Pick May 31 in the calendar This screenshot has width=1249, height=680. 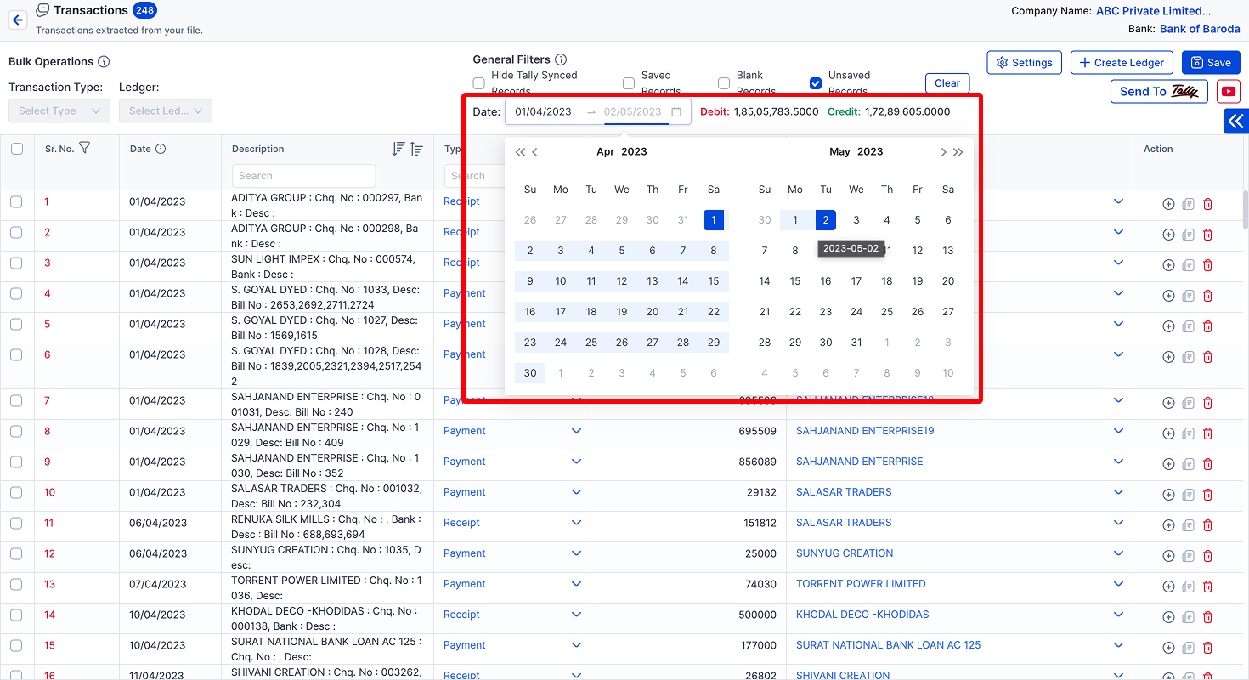pos(856,343)
